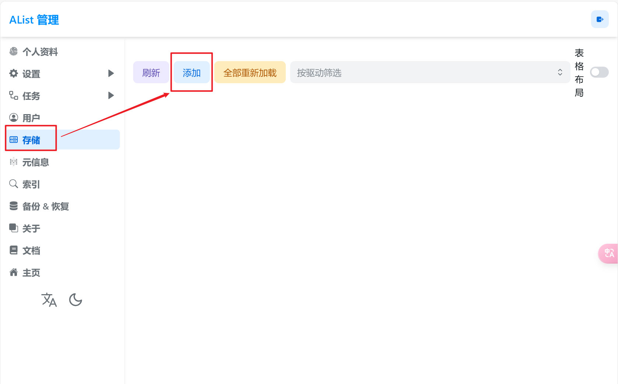Click the 刷新 button
Viewport: 618px width, 384px height.
[151, 73]
